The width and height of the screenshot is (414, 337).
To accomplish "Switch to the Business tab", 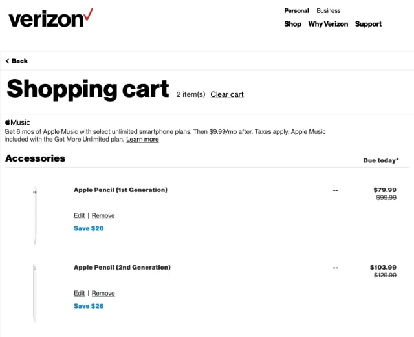I will point(329,11).
